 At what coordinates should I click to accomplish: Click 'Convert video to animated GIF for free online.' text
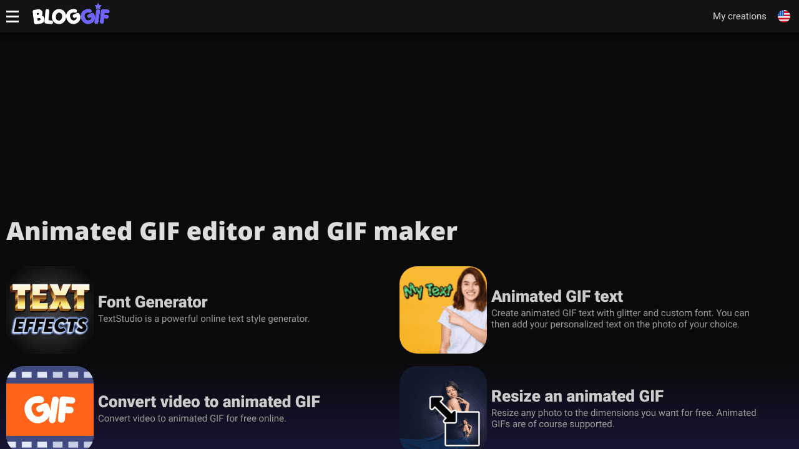click(x=192, y=418)
